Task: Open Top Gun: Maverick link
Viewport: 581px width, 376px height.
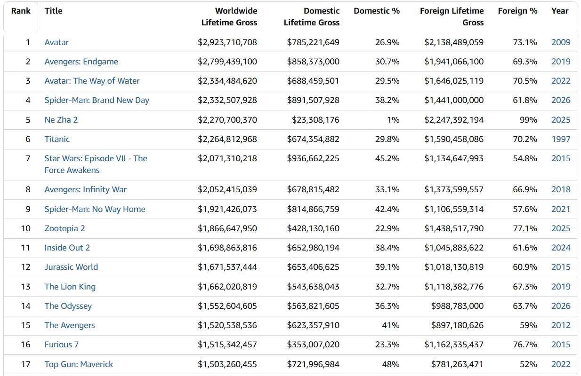Action: coord(79,364)
